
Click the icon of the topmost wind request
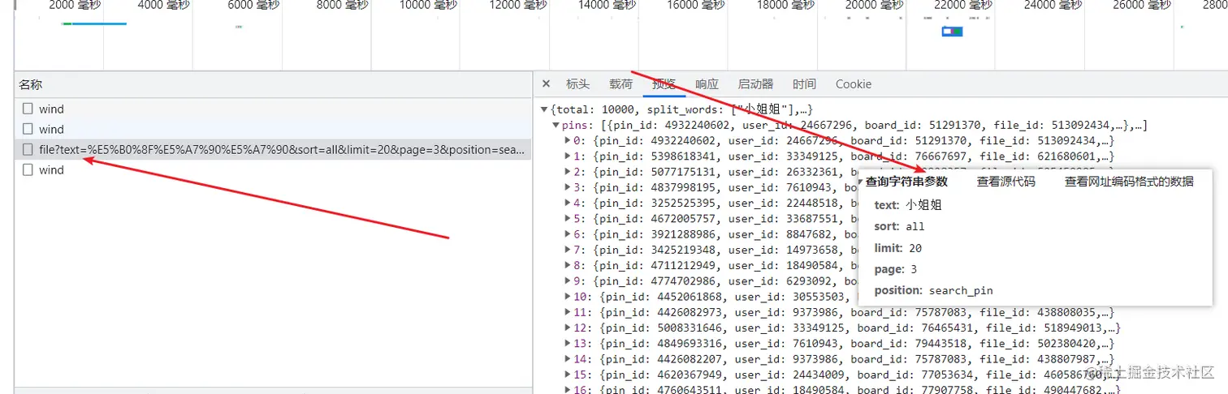coord(28,109)
